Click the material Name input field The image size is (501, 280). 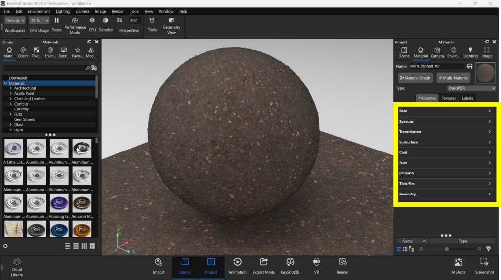click(436, 66)
